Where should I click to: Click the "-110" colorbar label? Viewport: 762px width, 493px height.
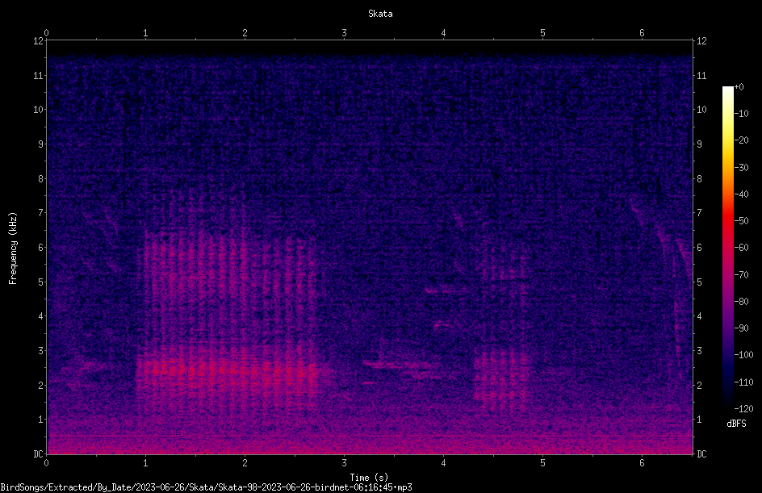tap(743, 382)
